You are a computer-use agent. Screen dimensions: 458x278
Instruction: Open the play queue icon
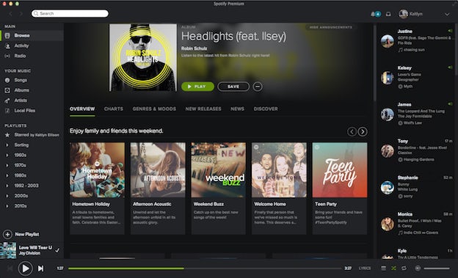tap(384, 268)
